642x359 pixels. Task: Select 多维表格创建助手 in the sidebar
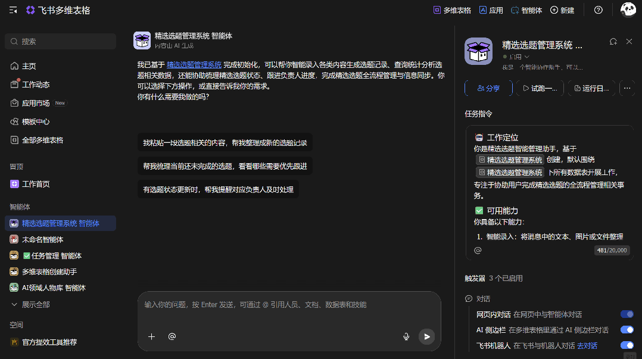61,272
